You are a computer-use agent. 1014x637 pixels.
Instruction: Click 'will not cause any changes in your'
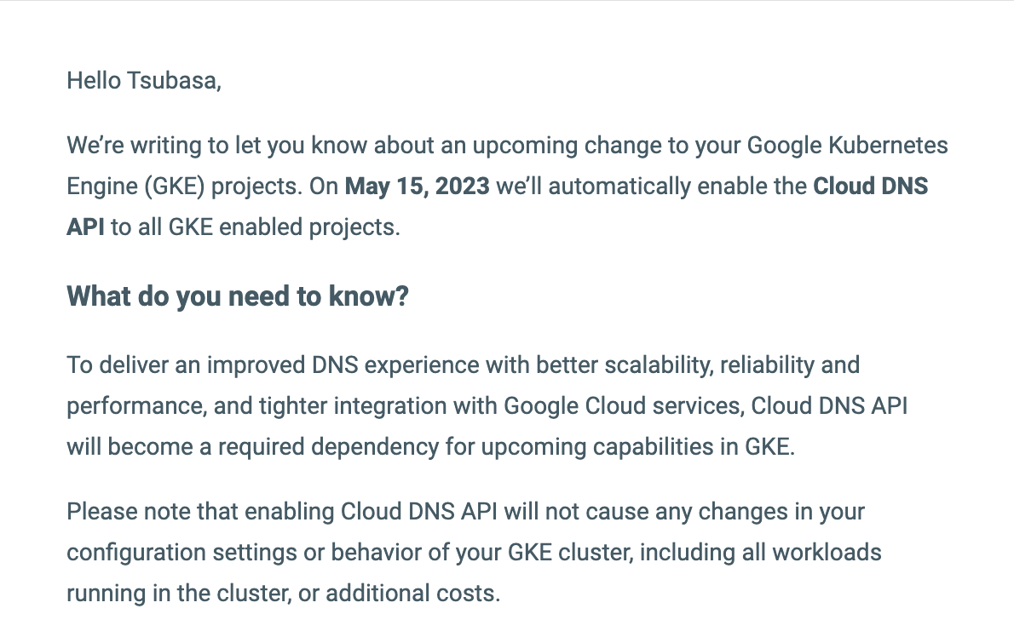point(684,512)
